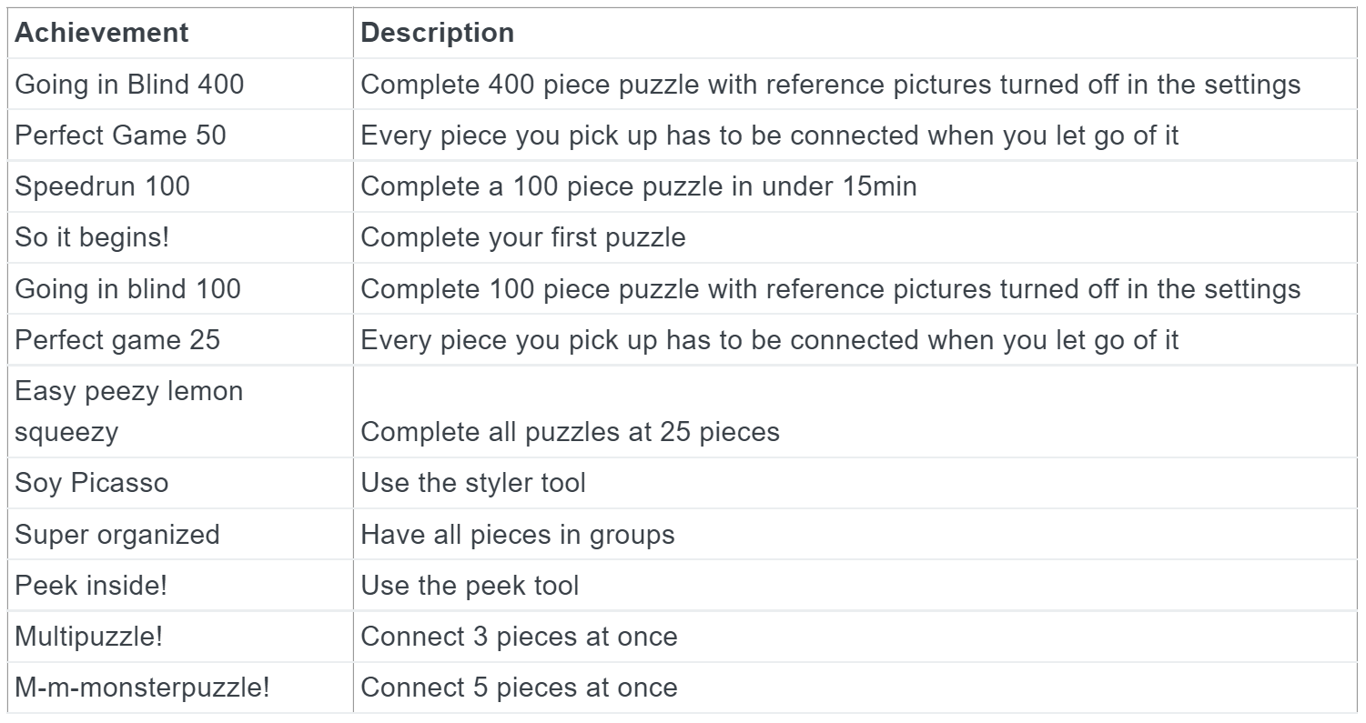Click the Soy Picasso achievement cell
1366x723 pixels.
91,482
